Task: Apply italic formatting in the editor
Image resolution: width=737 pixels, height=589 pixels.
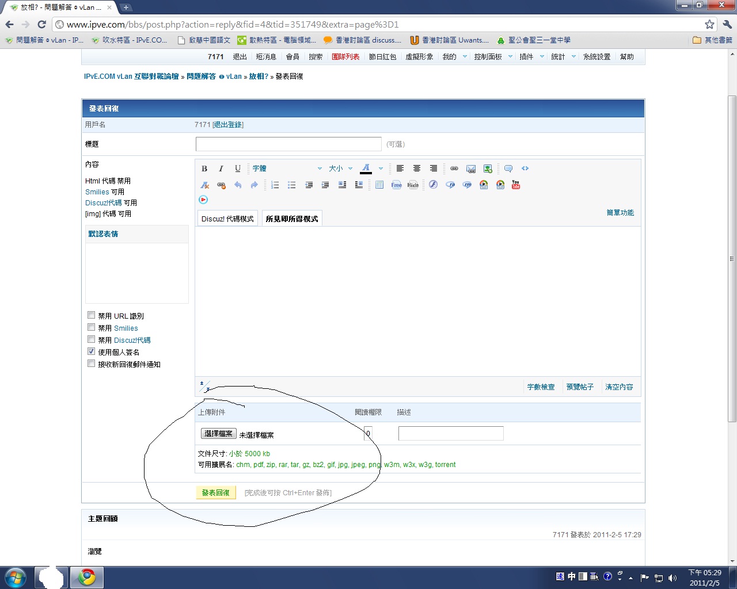Action: click(221, 169)
